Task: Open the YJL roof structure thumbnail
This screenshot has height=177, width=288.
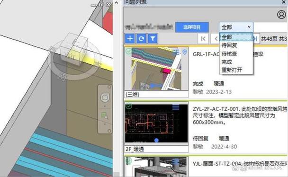Action: coord(156,167)
